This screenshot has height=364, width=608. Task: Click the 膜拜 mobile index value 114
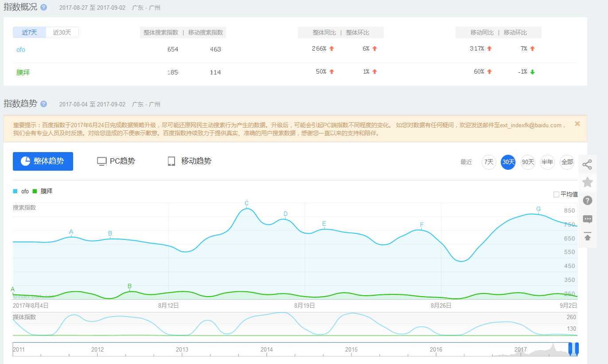[x=215, y=72]
